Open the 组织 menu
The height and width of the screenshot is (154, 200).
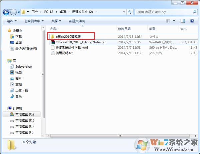(12, 21)
